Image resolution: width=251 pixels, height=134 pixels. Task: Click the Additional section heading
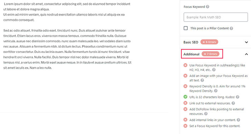[191, 54]
